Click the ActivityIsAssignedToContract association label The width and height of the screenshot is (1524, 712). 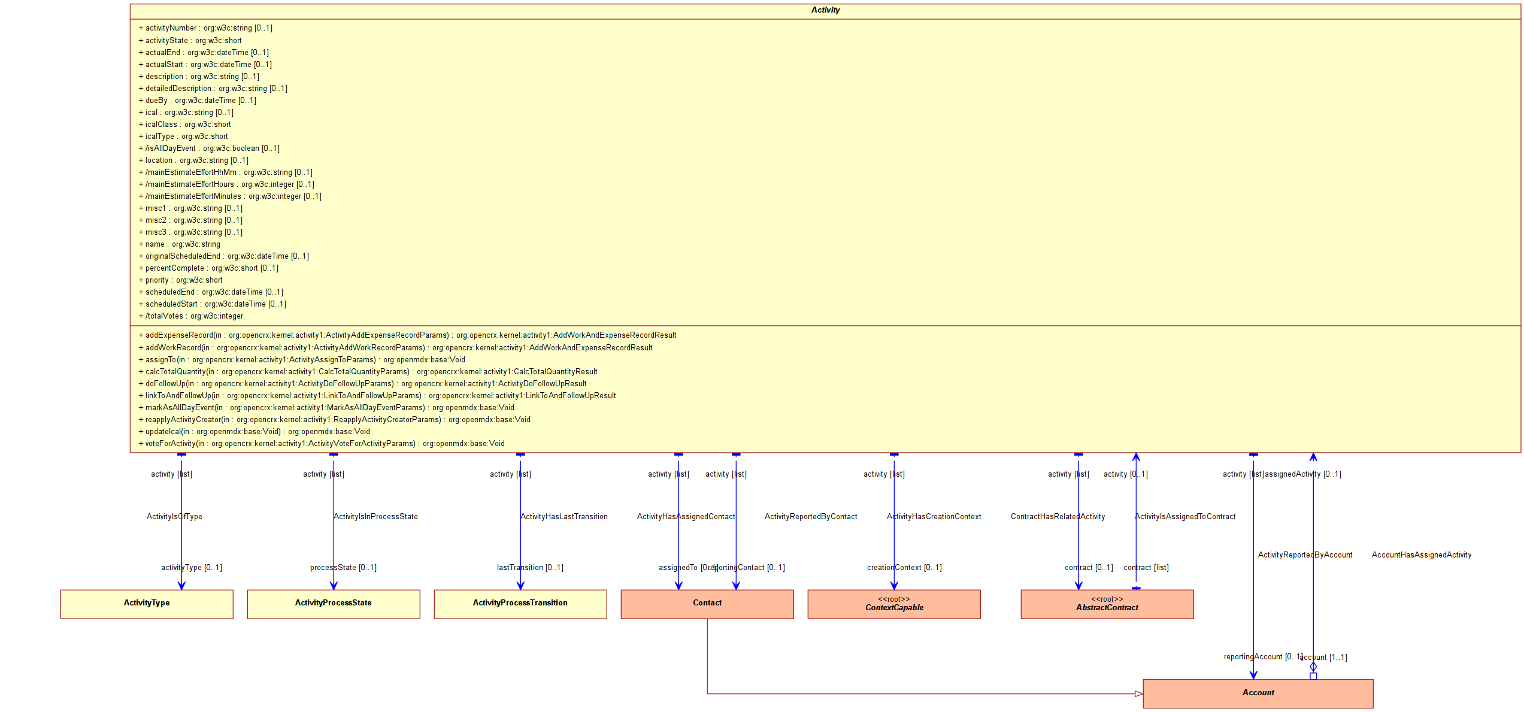(x=1185, y=517)
